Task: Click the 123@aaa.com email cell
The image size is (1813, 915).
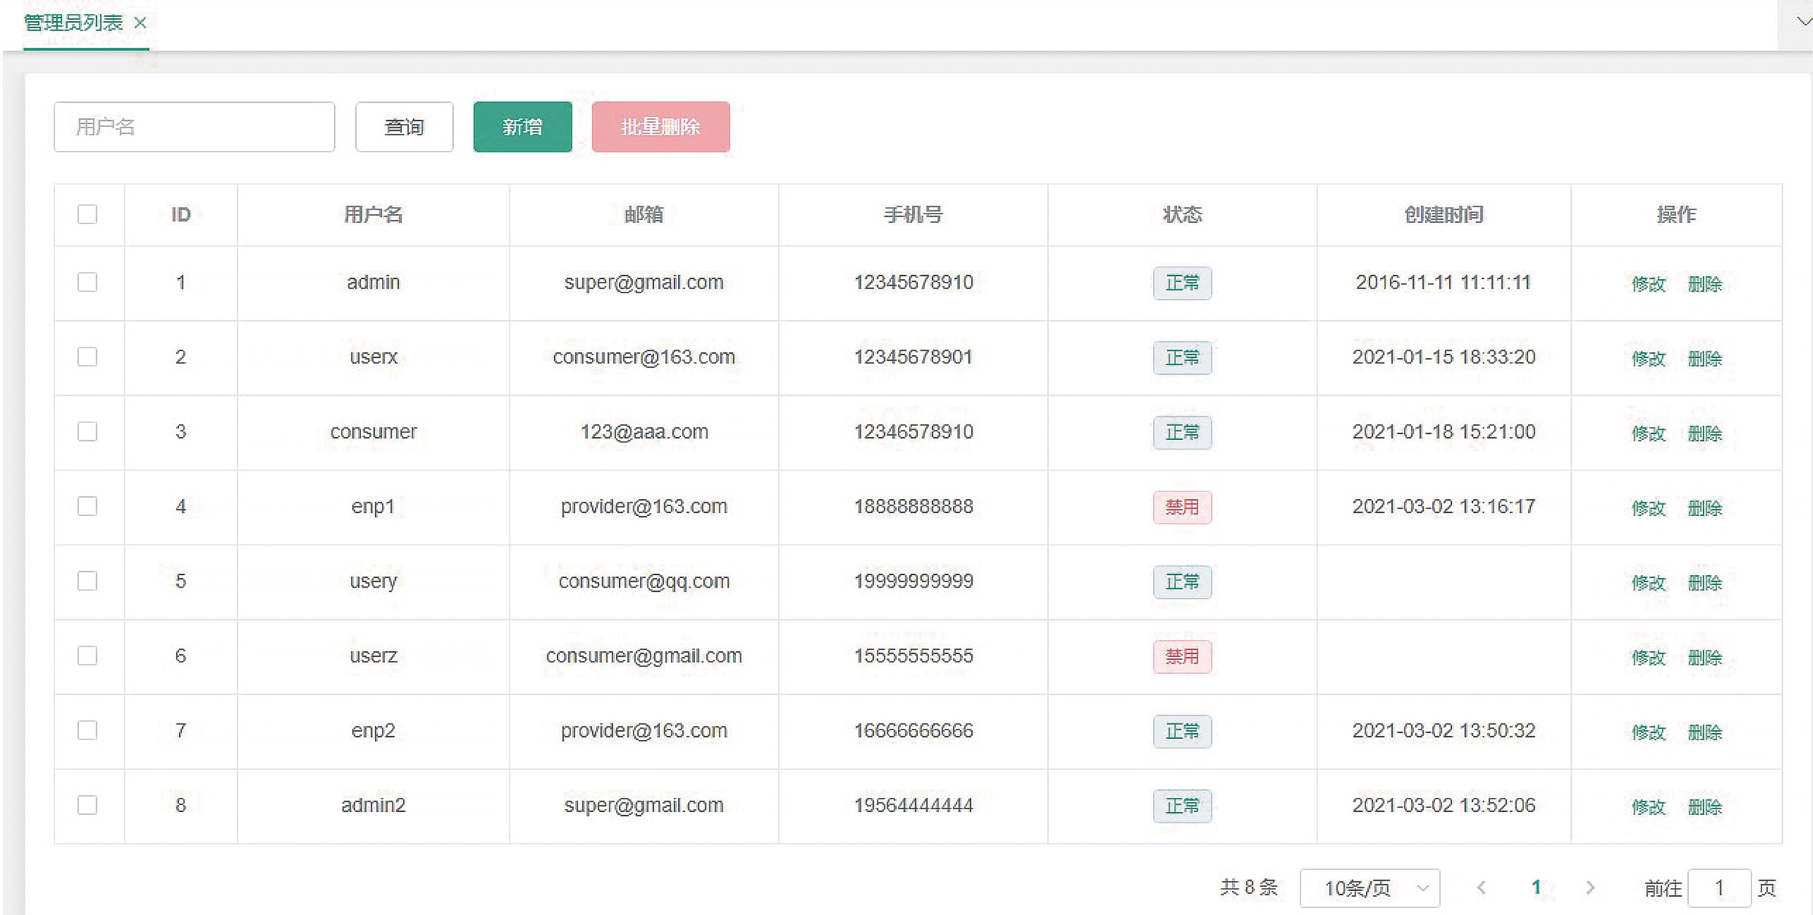Action: tap(644, 431)
